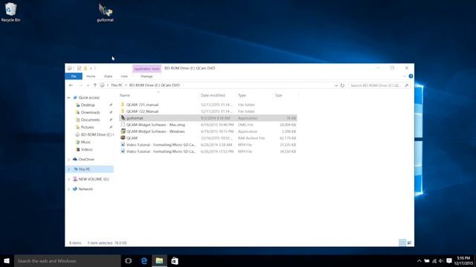Click the guiformat file icon
This screenshot has height=267, width=476.
tap(123, 118)
